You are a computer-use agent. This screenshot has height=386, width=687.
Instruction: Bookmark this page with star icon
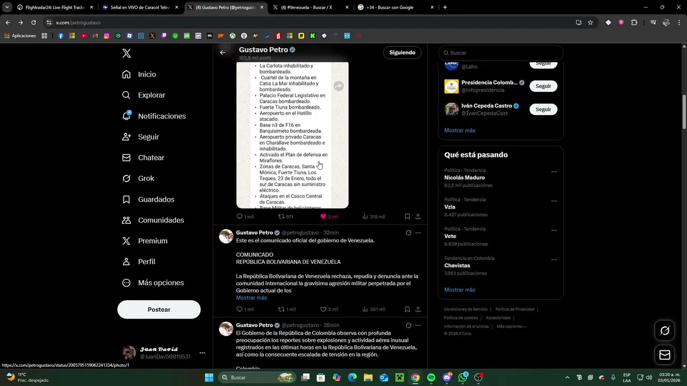pyautogui.click(x=590, y=23)
